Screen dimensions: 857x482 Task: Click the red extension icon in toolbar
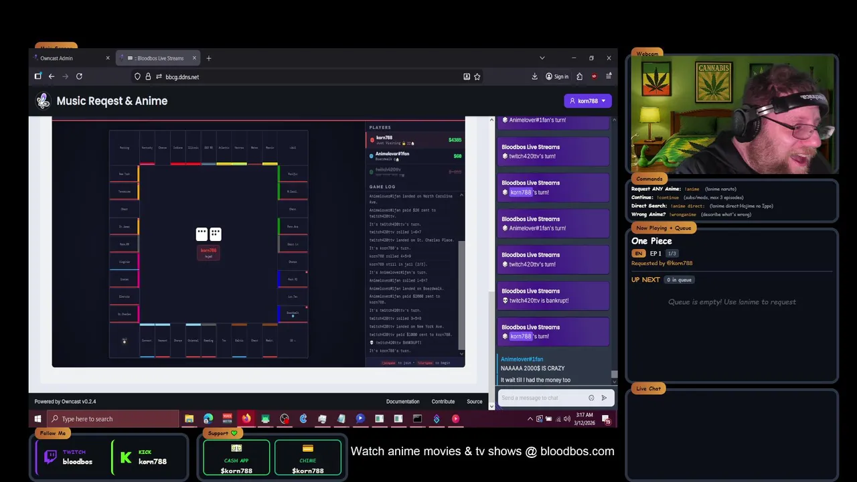[x=594, y=76]
